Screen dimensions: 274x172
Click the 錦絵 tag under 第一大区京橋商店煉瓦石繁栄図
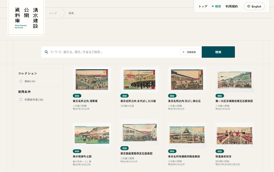[x=220, y=96]
